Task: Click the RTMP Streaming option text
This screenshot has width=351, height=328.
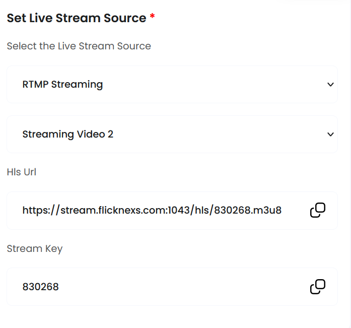Action: pos(62,85)
